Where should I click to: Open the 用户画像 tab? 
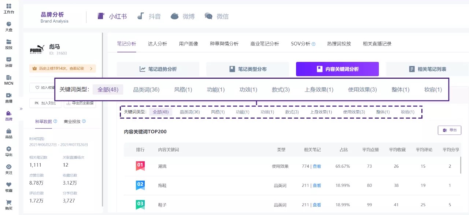tap(189, 44)
